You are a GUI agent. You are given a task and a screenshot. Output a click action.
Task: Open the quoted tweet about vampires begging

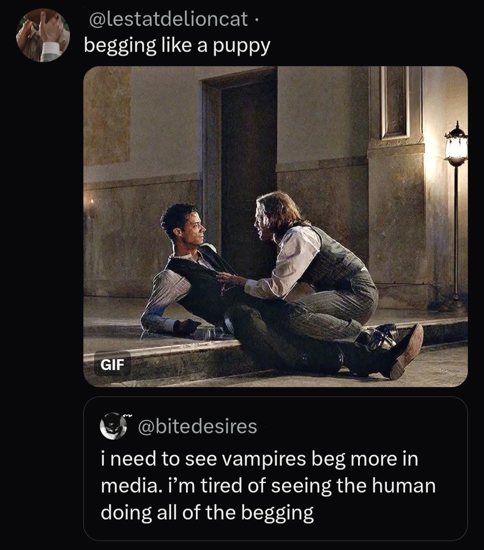click(x=276, y=468)
